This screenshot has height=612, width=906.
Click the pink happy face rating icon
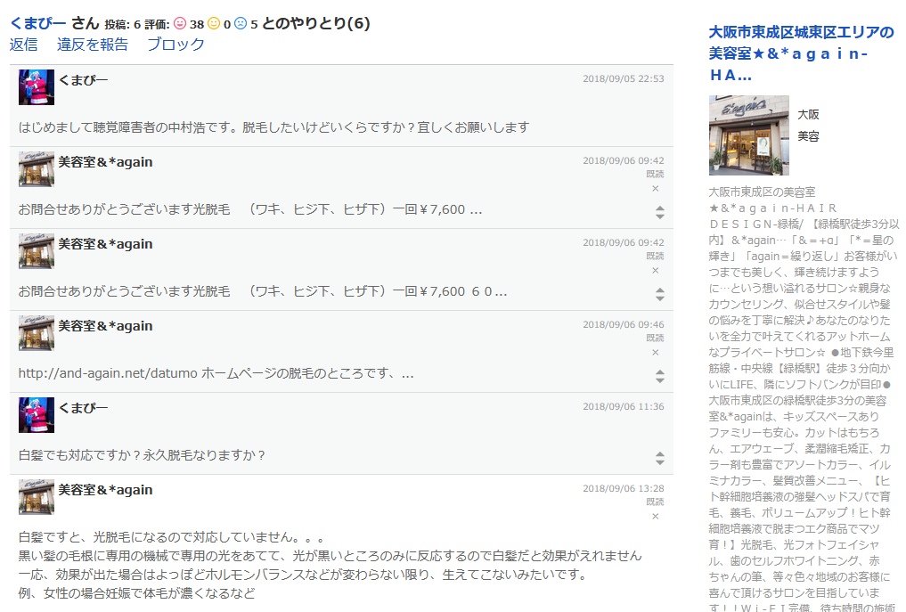[x=179, y=24]
